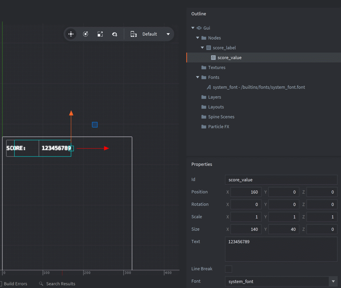The width and height of the screenshot is (341, 288).
Task: Open the Search Results tab
Action: (x=61, y=284)
